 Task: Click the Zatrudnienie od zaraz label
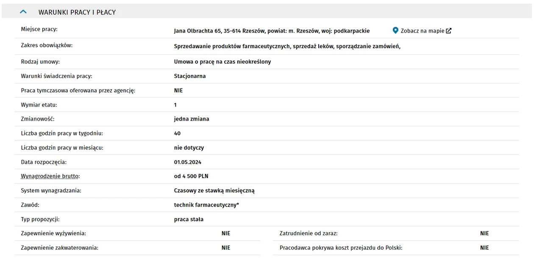click(309, 234)
